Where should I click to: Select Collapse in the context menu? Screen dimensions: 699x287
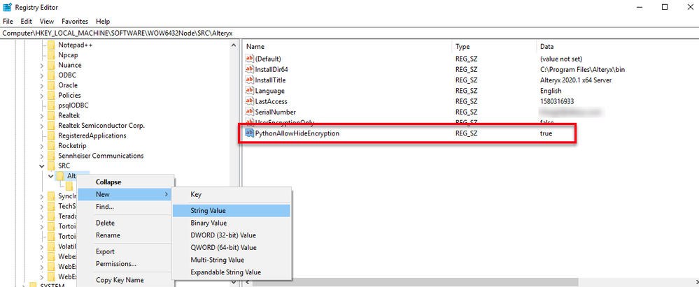click(x=125, y=182)
